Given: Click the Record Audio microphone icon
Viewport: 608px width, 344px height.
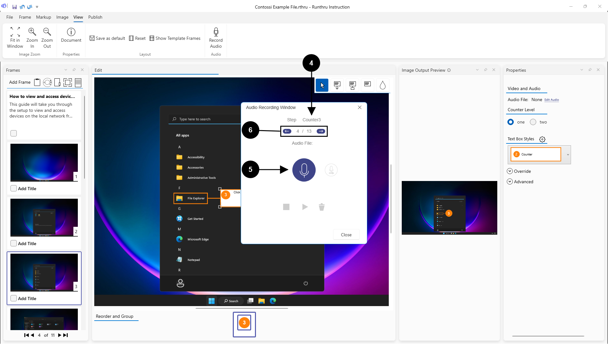Looking at the screenshot, I should pos(216,32).
